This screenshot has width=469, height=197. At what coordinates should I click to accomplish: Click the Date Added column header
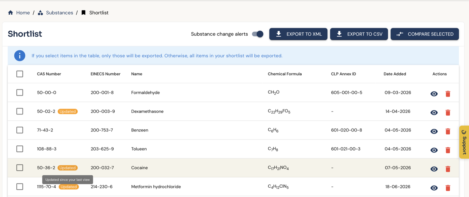(x=395, y=74)
